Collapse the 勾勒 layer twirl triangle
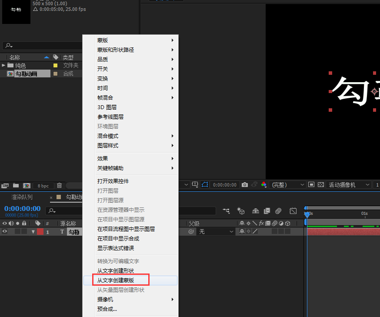Screen dimensions: 380x317 33,232
